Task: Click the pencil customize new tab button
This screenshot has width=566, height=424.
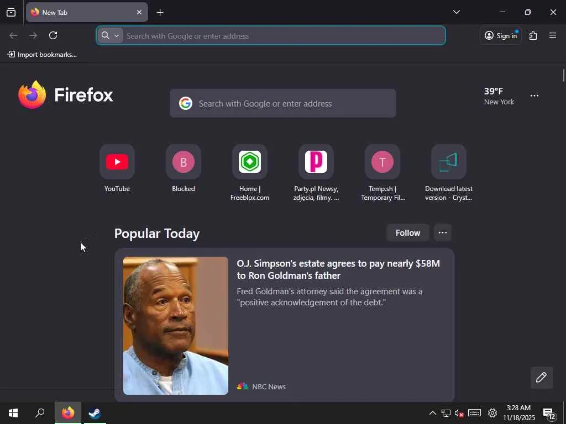Action: coord(541,378)
